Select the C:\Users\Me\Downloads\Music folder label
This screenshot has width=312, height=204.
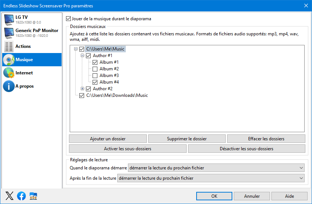[x=117, y=95]
